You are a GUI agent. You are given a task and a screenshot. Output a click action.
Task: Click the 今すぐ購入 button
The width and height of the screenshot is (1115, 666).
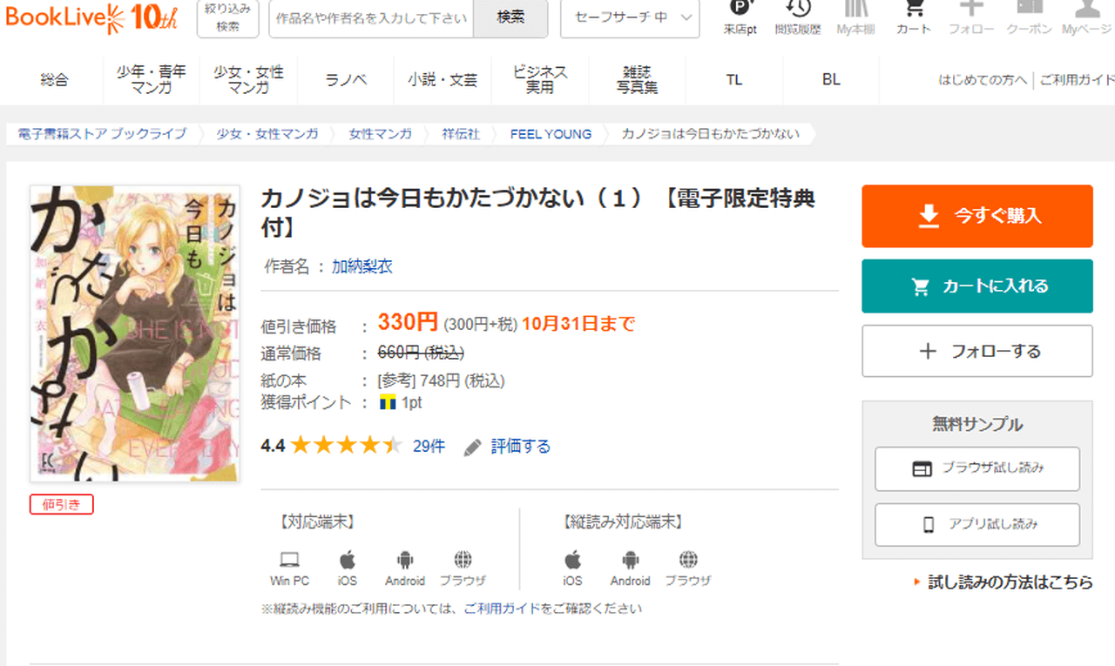(x=976, y=216)
